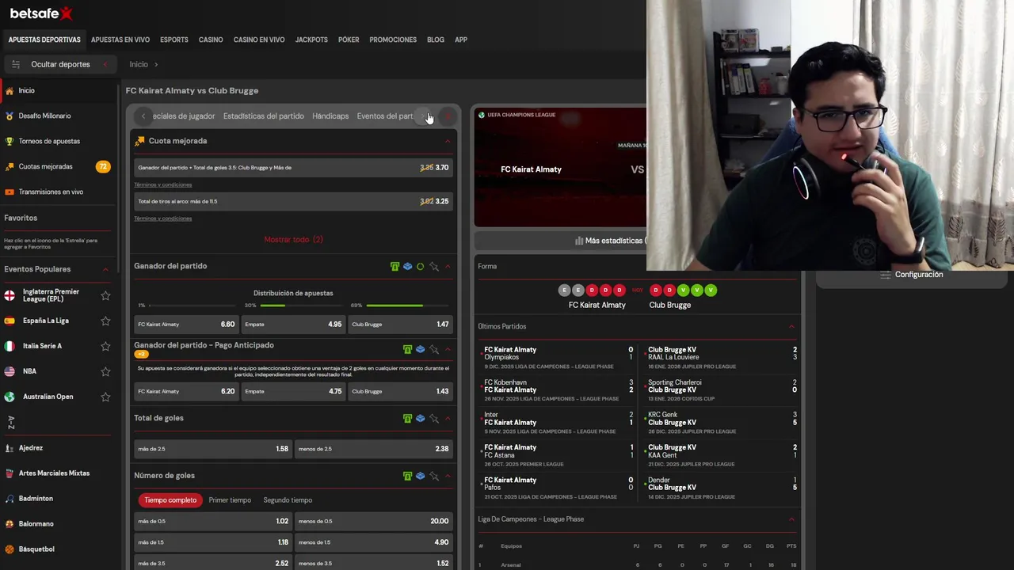Click Mostrar todo (2) link
The image size is (1014, 570).
(293, 240)
